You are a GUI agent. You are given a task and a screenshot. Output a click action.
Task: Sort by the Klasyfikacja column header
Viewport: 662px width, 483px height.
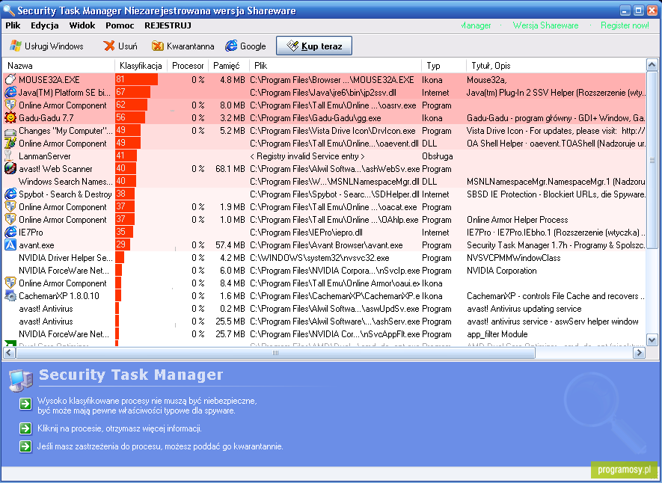point(141,65)
